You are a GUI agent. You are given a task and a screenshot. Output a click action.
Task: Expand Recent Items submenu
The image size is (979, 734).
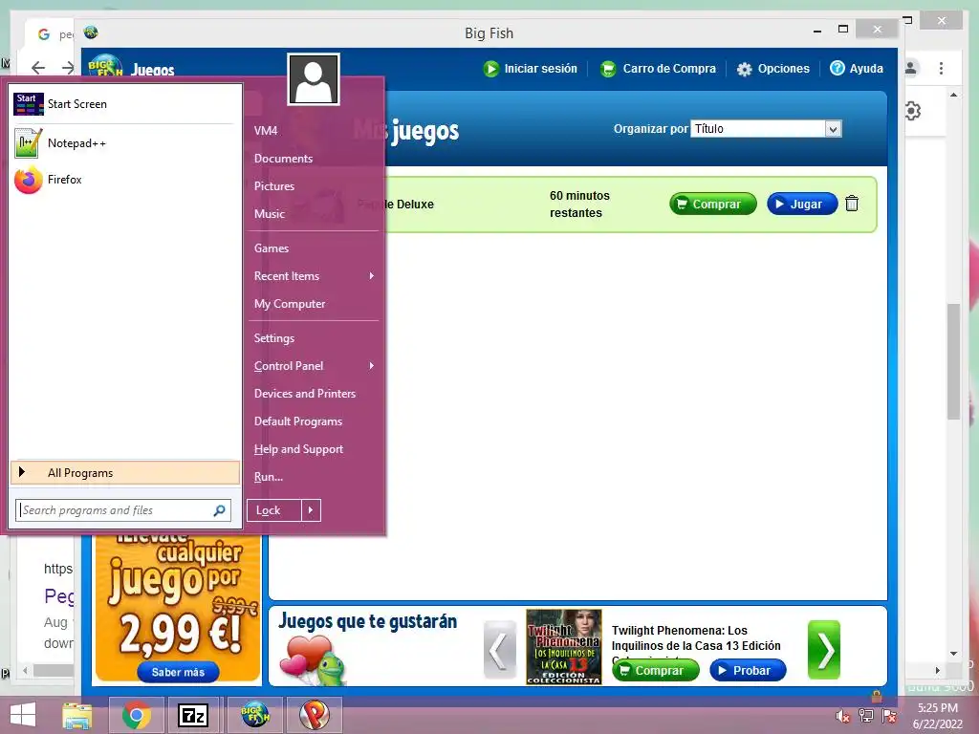[314, 276]
